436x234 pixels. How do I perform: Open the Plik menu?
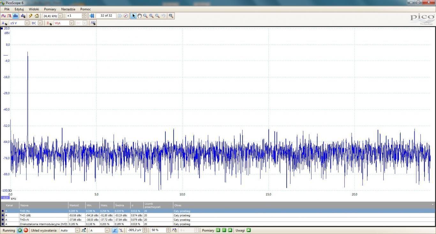point(7,9)
